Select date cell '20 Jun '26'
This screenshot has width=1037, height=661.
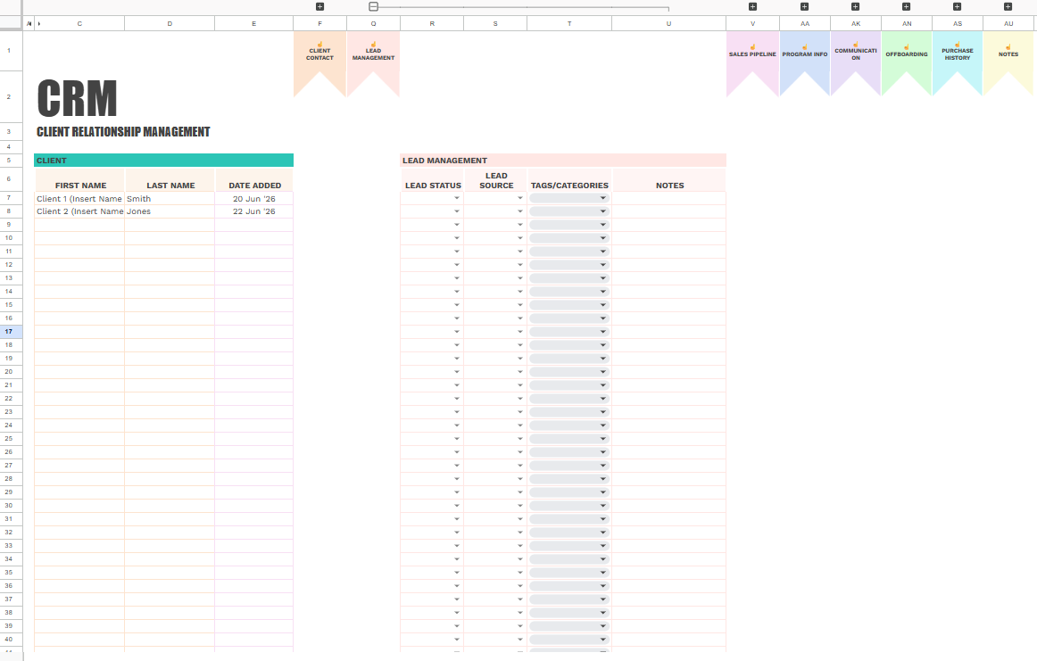(254, 198)
